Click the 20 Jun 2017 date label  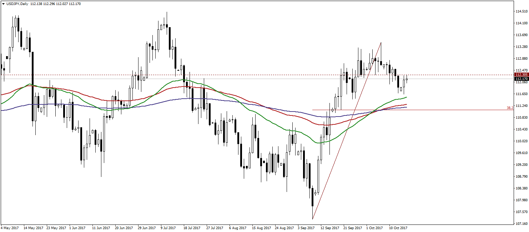pyautogui.click(x=124, y=228)
